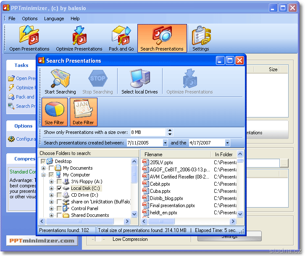Screen dimensions: 305x256
Task: Click the CD Drive (D:) disc icon
Action: [66, 195]
